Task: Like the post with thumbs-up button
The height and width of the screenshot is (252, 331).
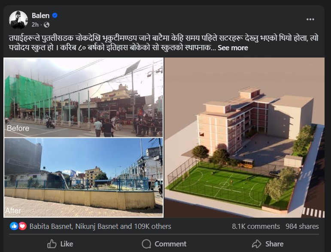Action: click(60, 244)
